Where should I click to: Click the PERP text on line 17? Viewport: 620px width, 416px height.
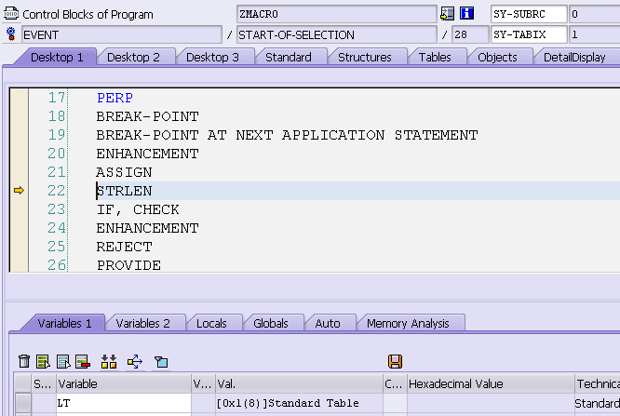[115, 98]
